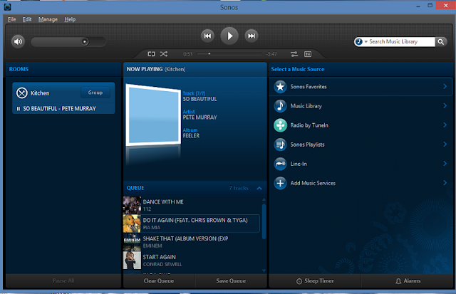
Task: Click the Pause All button
Action: pos(63,280)
